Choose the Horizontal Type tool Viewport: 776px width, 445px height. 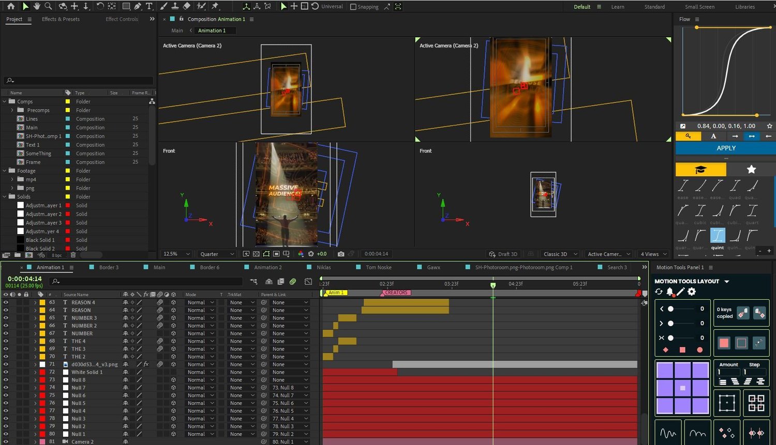[x=149, y=6]
